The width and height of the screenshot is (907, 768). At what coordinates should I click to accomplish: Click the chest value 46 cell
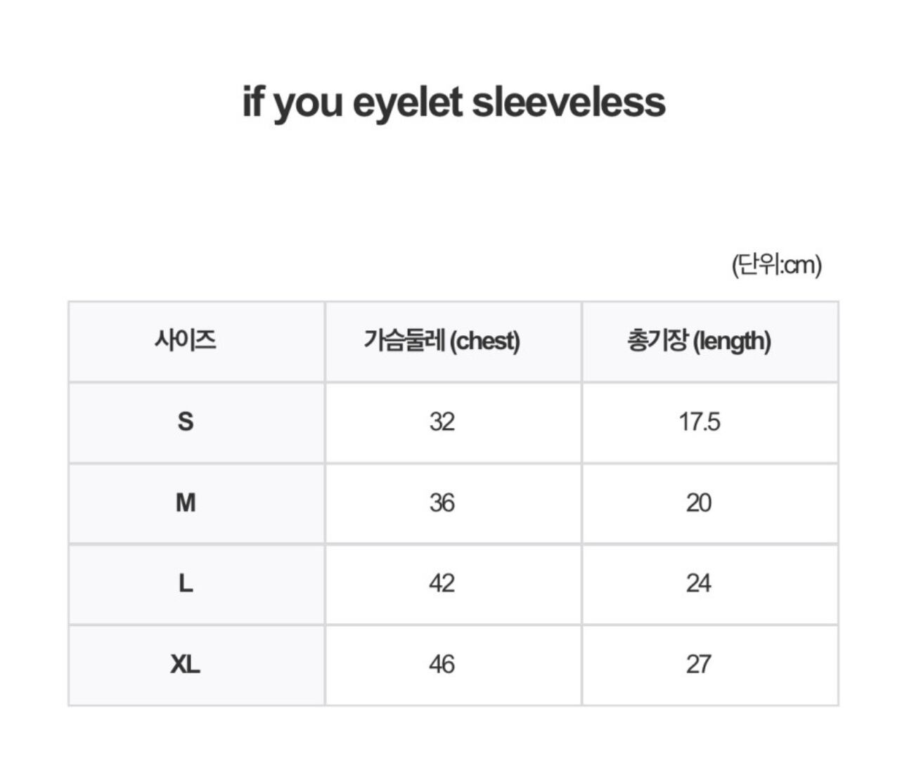[x=442, y=664]
